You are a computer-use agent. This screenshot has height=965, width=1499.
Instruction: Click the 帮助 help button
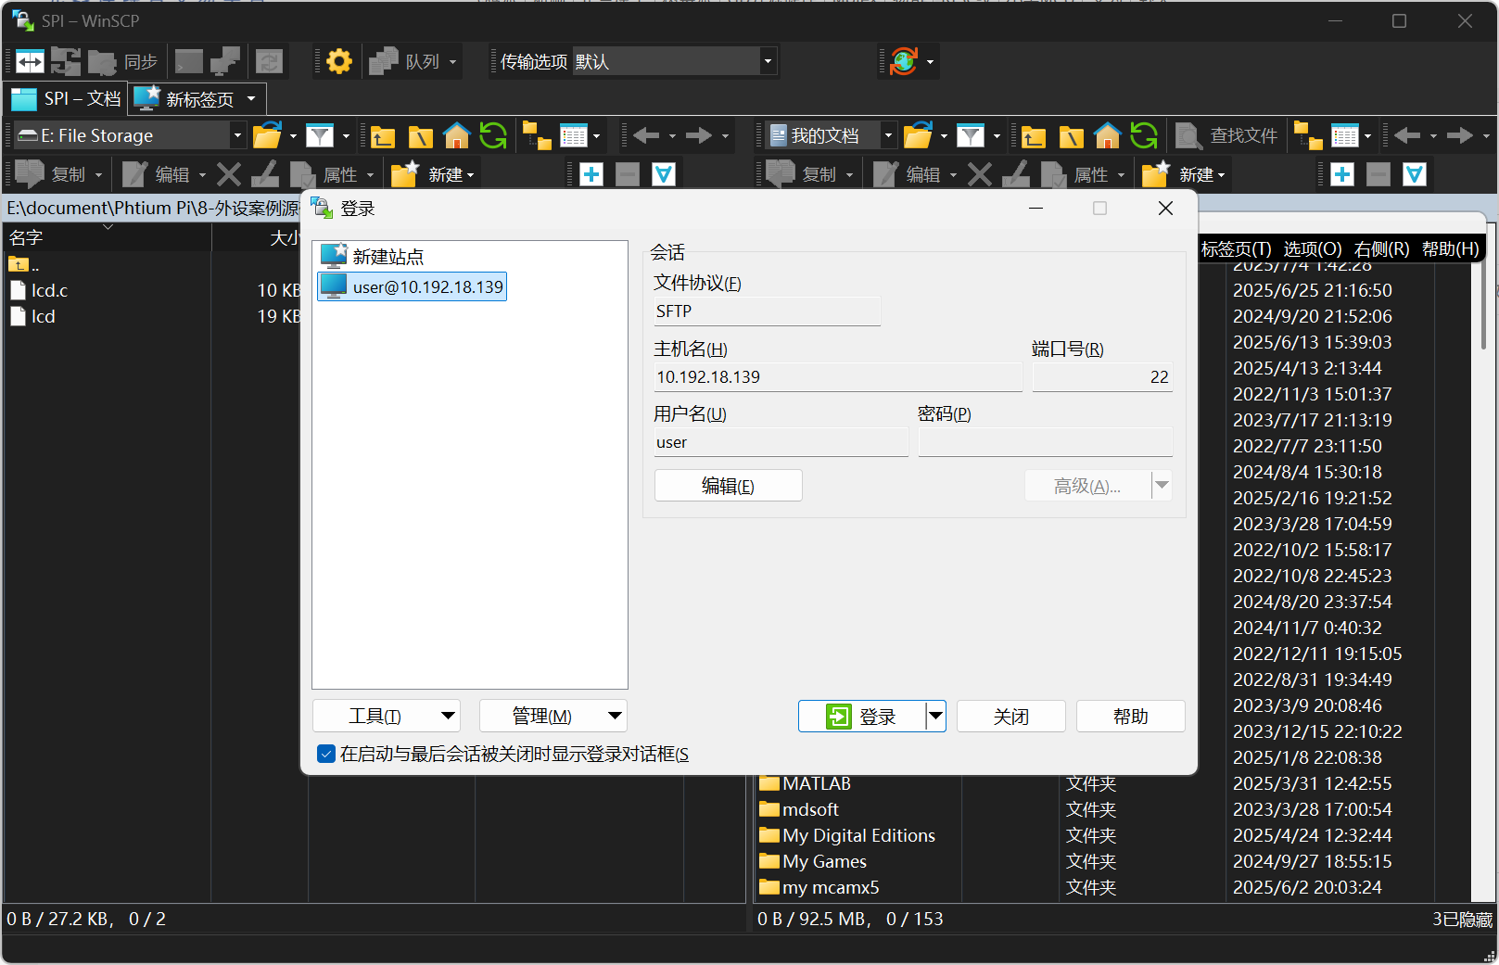pyautogui.click(x=1130, y=716)
